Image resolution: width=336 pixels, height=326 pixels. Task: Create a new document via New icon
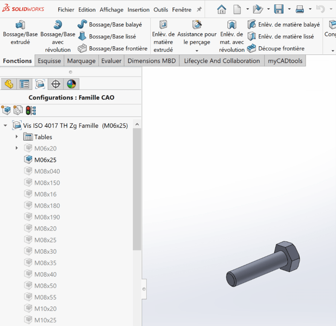237,9
